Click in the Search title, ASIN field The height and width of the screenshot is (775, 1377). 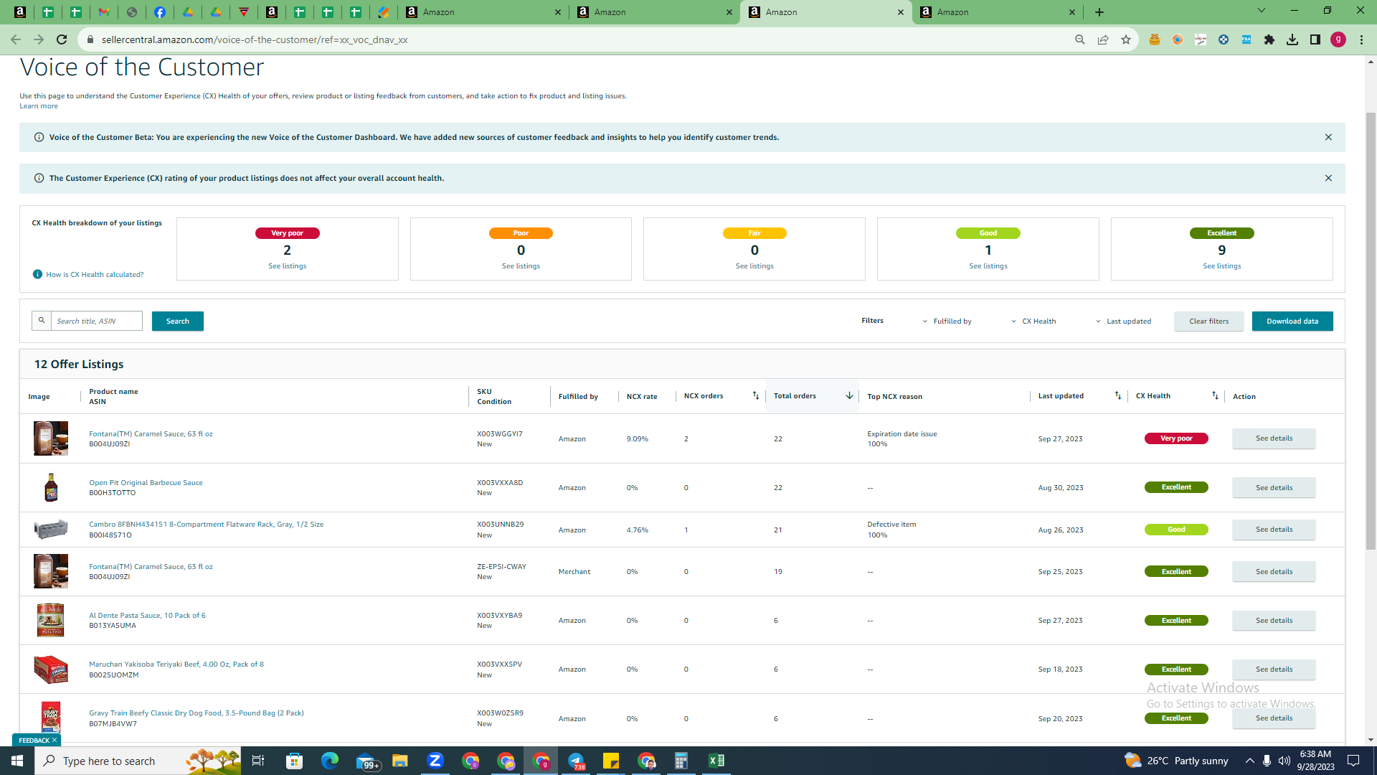click(x=97, y=321)
